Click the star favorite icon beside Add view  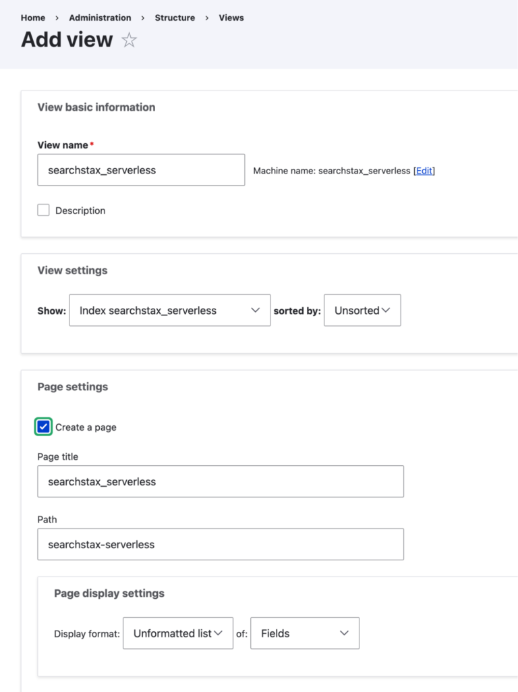[129, 40]
